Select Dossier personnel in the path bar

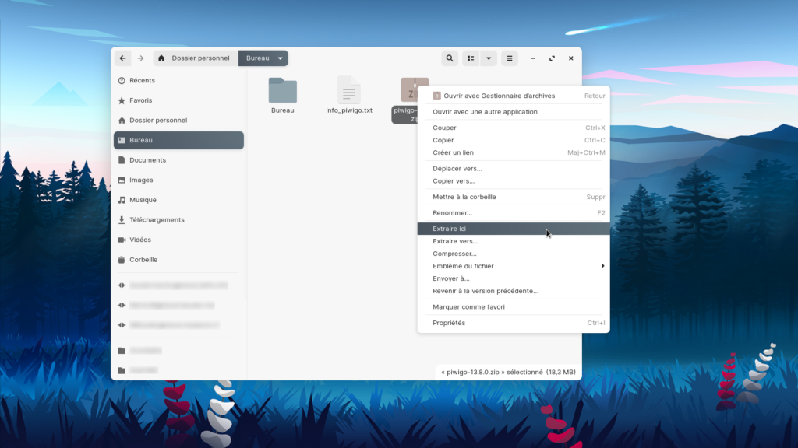[200, 58]
